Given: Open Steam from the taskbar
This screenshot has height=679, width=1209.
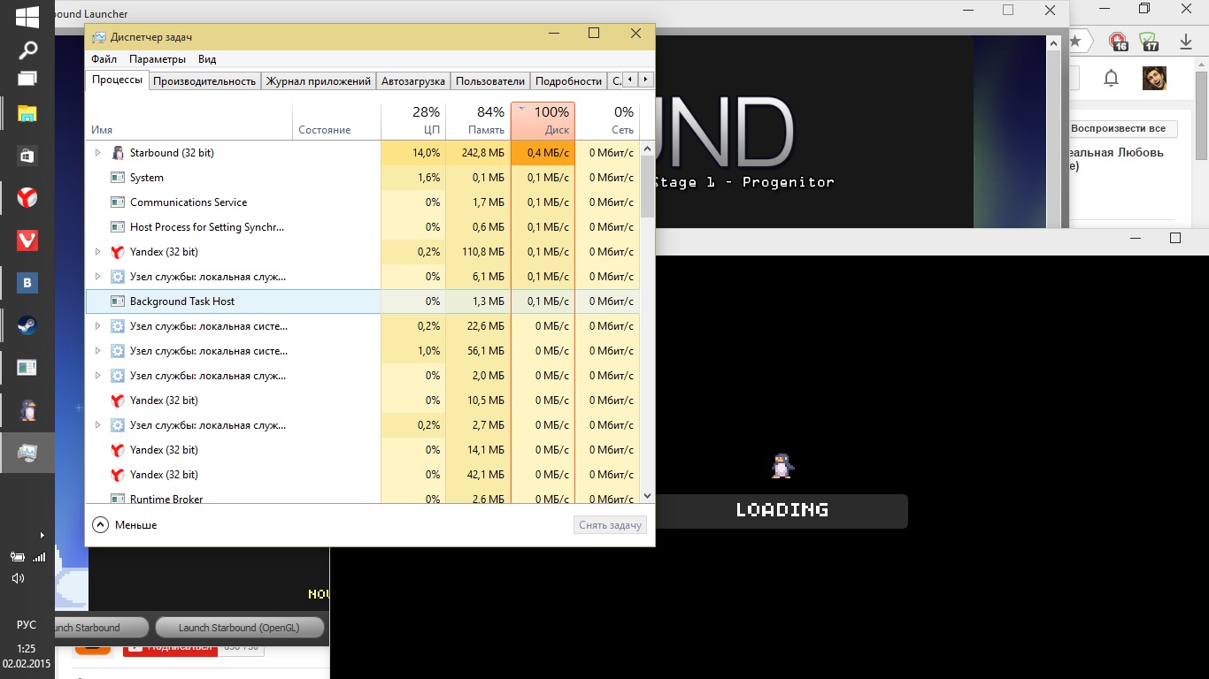Looking at the screenshot, I should (27, 325).
